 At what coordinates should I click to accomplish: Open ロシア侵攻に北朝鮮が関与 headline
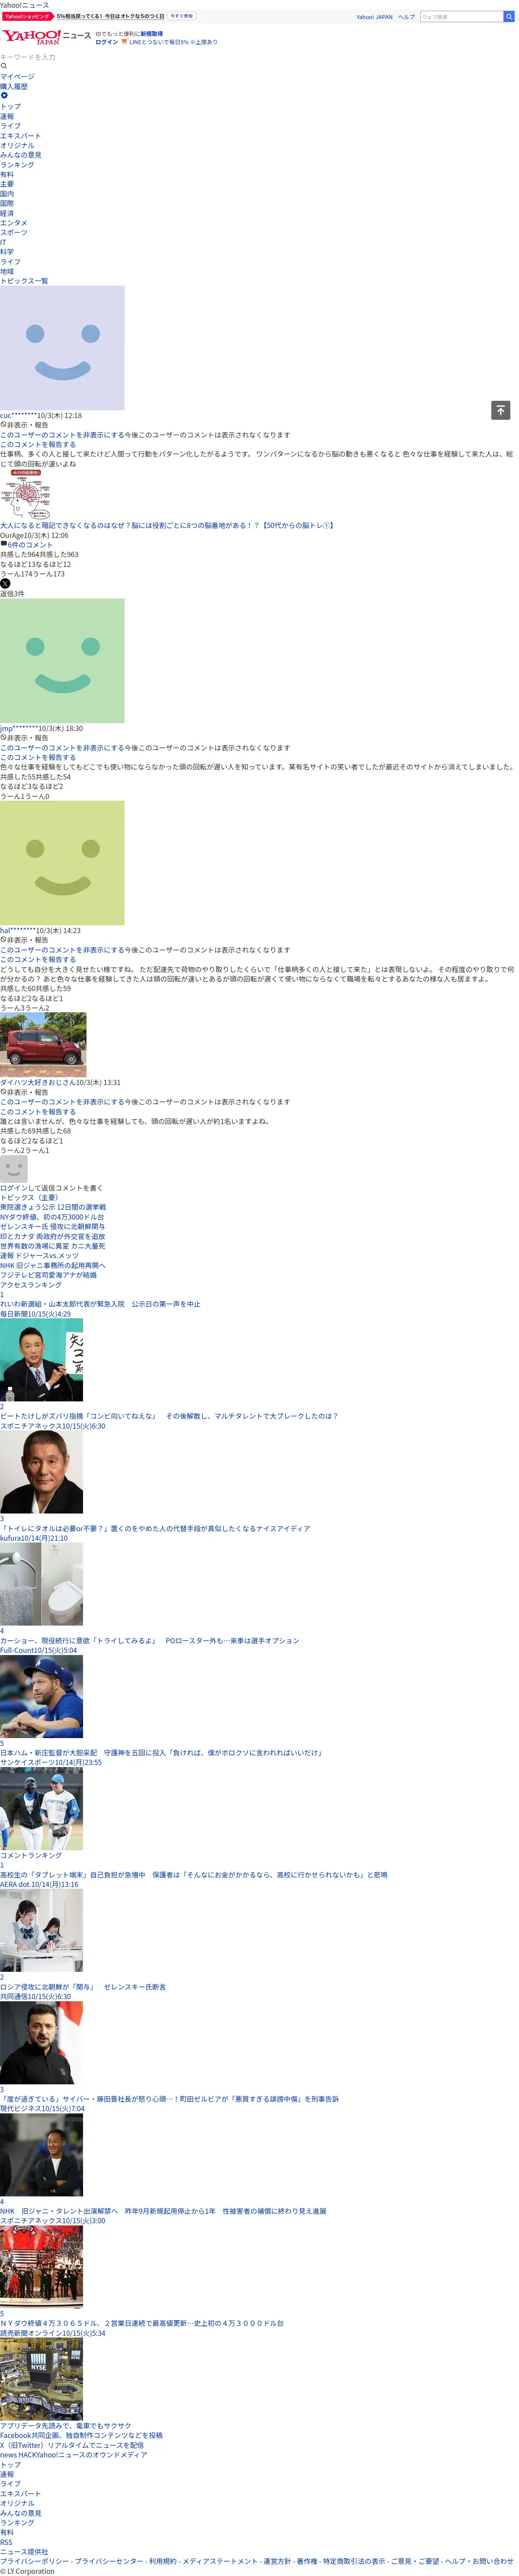pyautogui.click(x=83, y=1987)
